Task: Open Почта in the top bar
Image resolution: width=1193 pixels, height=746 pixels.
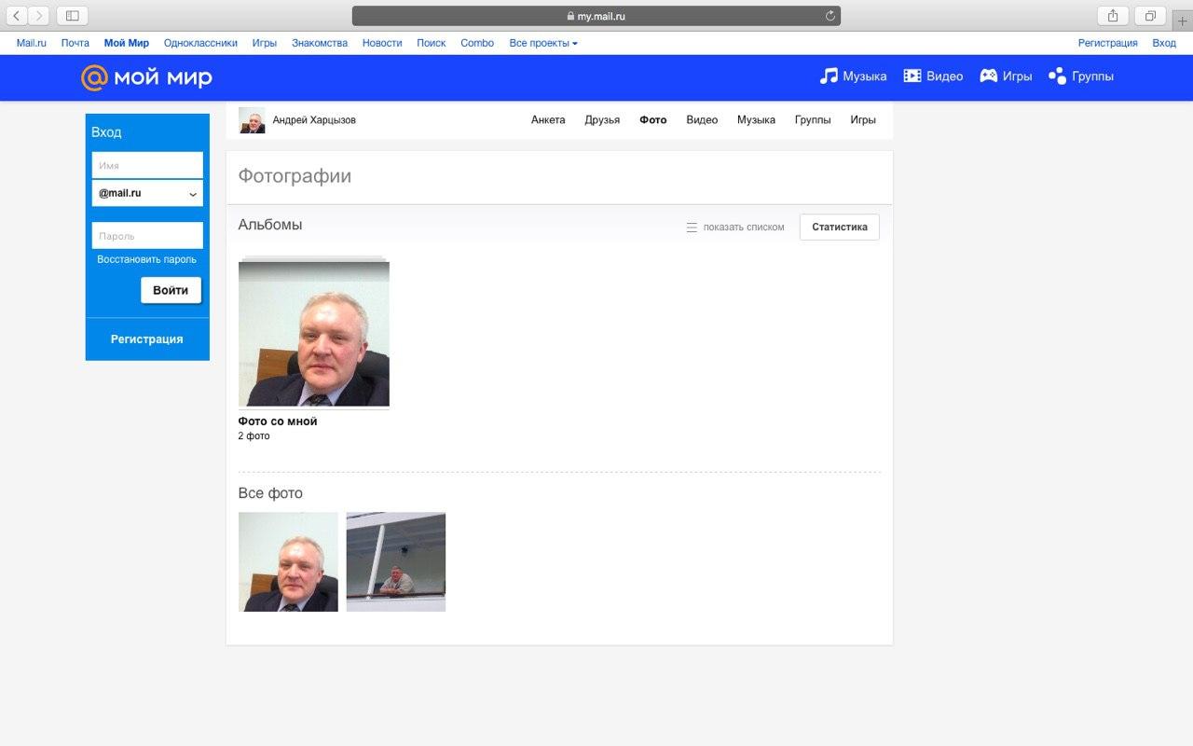Action: click(75, 43)
